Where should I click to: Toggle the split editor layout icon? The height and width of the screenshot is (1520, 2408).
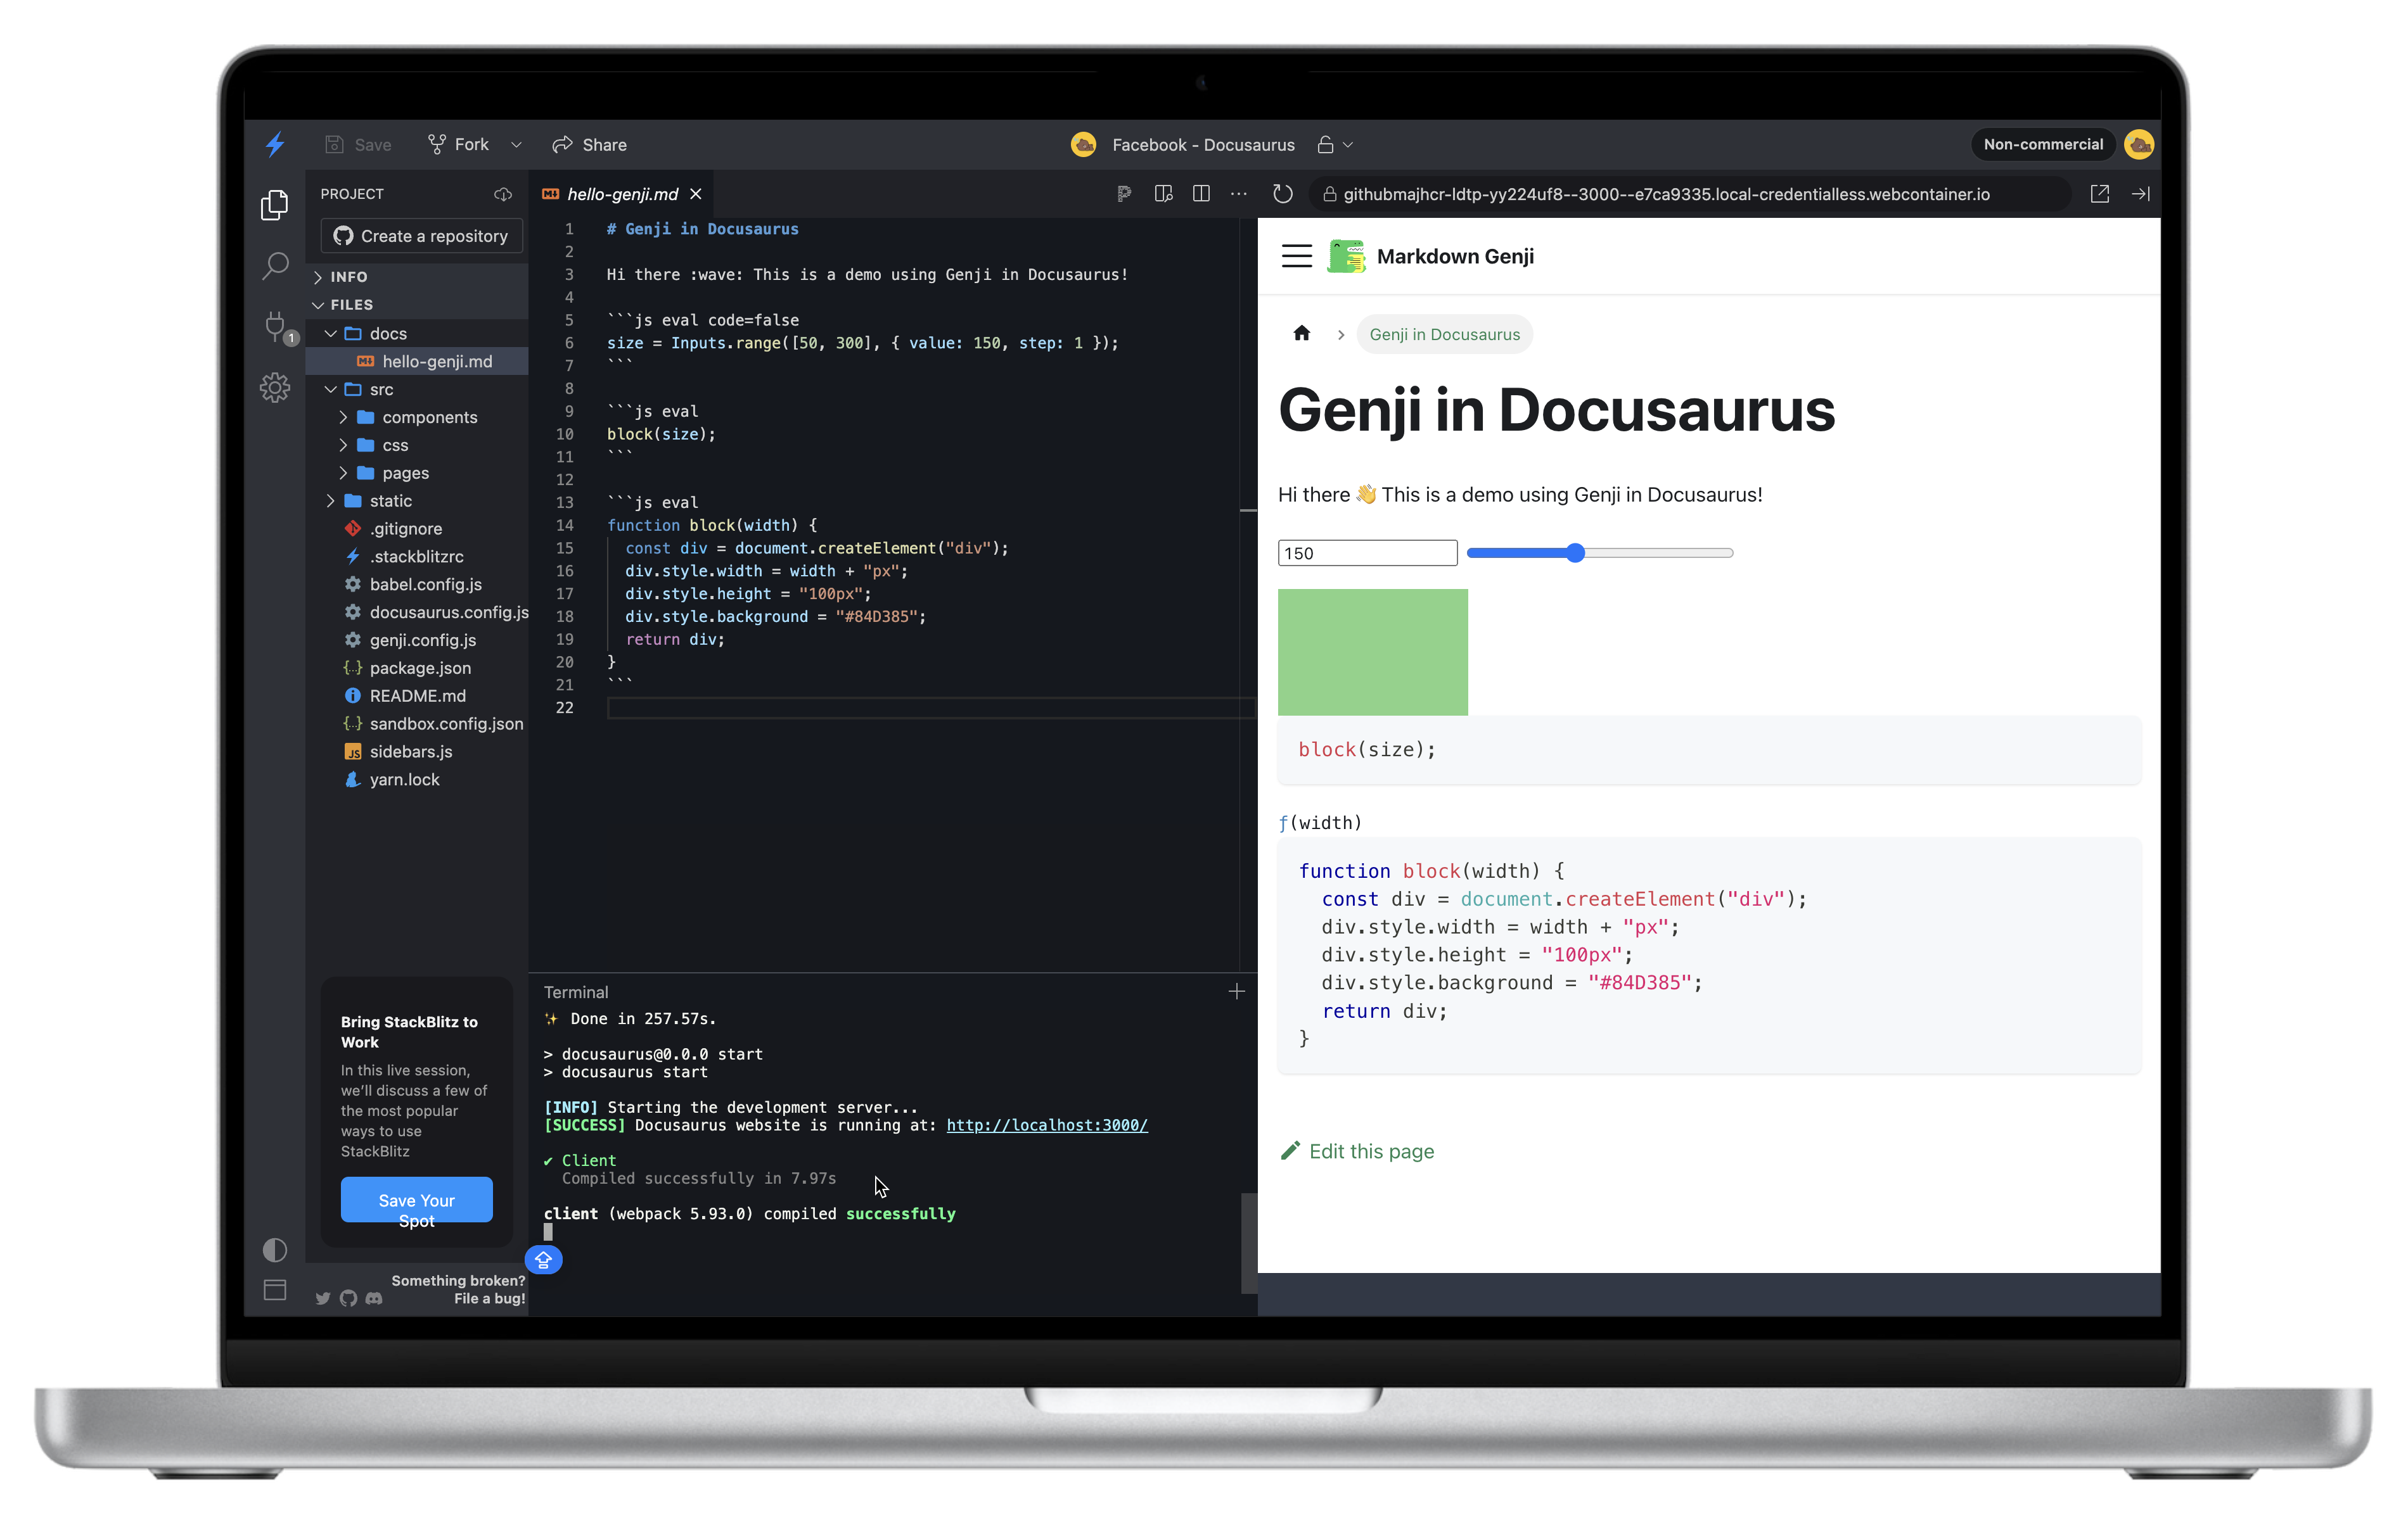(1200, 194)
